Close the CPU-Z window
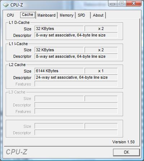Image resolution: width=144 pixels, height=161 pixels. 134,4
